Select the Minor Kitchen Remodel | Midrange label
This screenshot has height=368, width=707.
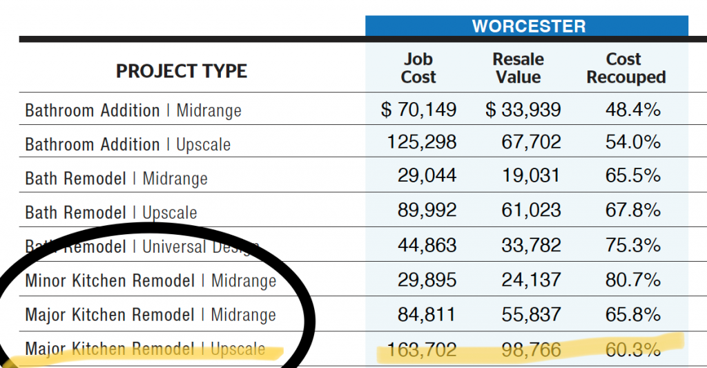[151, 280]
